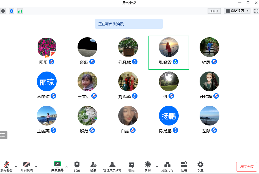Click 林丽琼's muted microphone icon
This screenshot has height=174, width=259.
click(x=53, y=96)
